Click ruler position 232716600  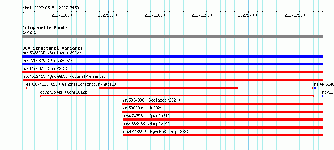tap(62, 15)
